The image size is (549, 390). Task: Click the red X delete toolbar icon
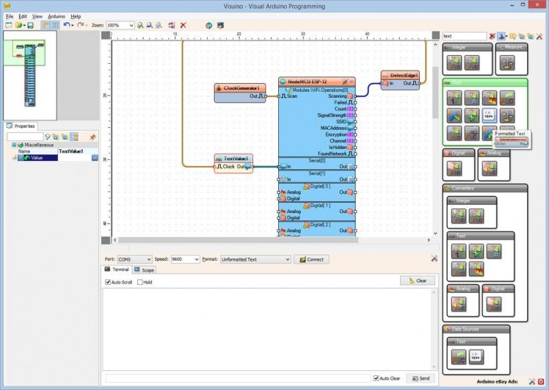183,25
